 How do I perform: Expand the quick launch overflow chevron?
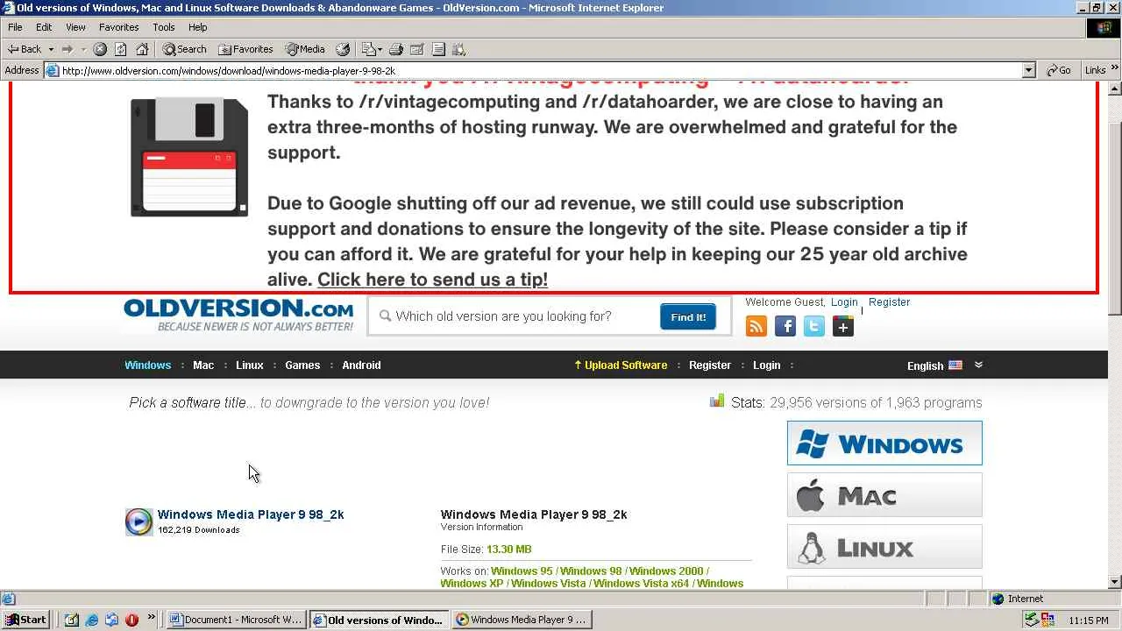point(151,618)
